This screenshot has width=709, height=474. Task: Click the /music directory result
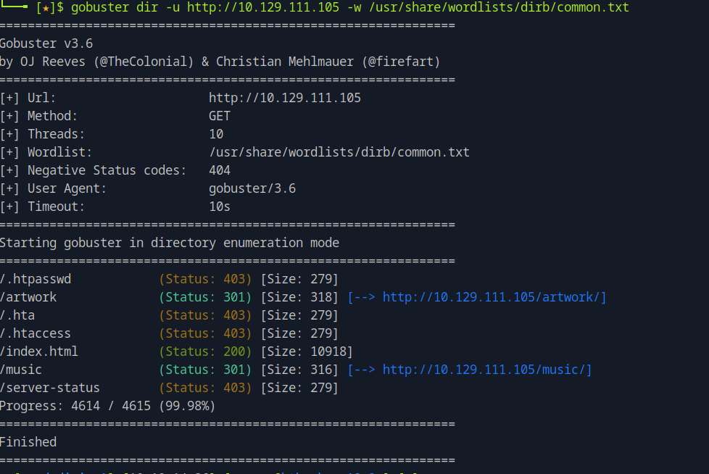coord(21,370)
